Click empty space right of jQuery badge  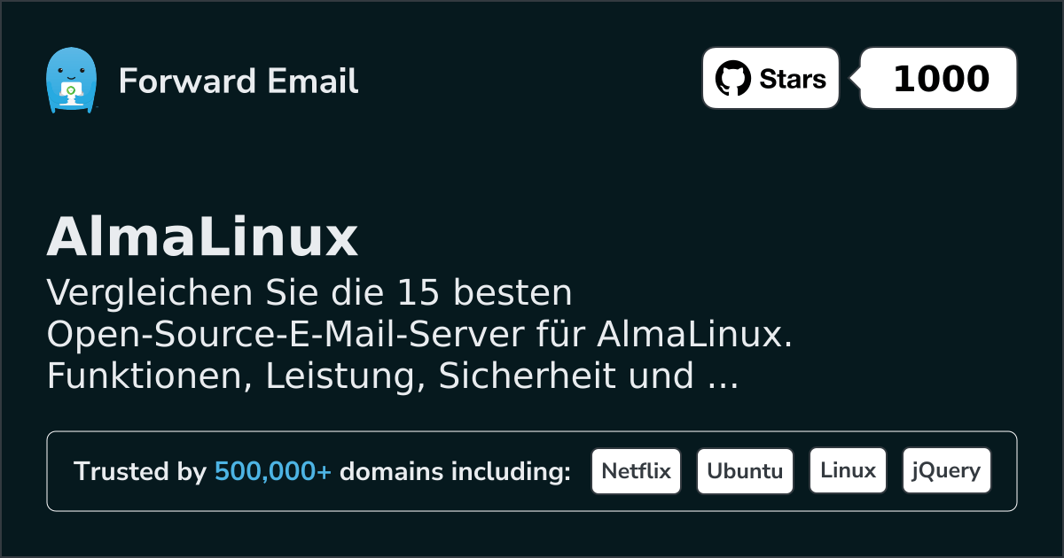pos(1004,471)
